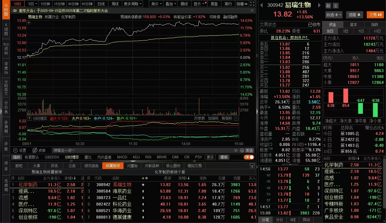Screen dimensions: 386x223
Task: Click the panel layout icon right of 模拟交易
Action: [252, 166]
